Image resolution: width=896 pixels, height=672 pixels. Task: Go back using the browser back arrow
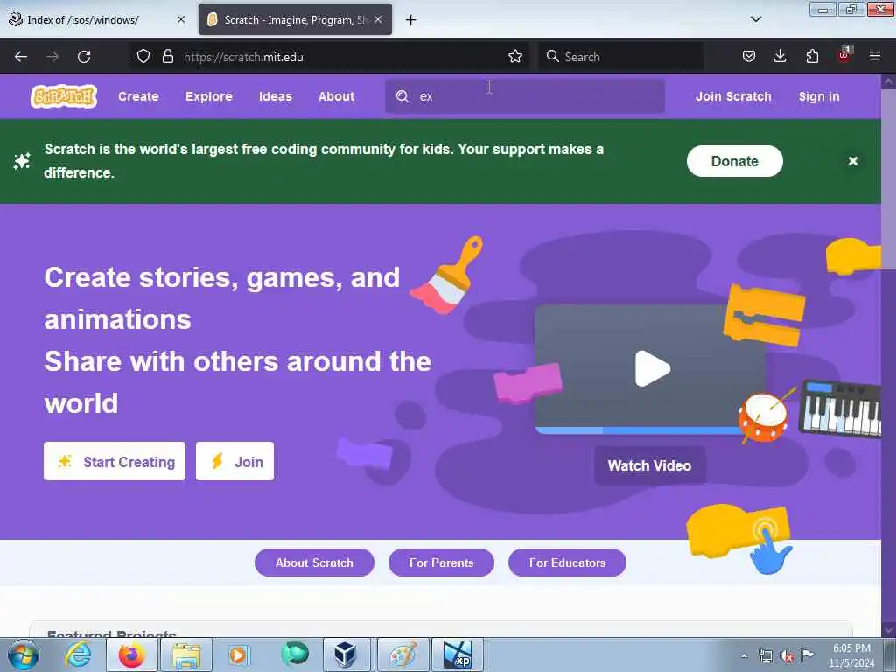[x=21, y=57]
